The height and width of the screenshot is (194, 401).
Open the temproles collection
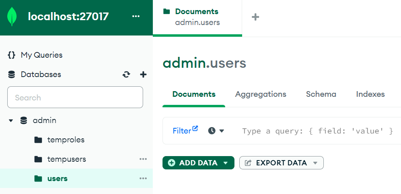(66, 140)
